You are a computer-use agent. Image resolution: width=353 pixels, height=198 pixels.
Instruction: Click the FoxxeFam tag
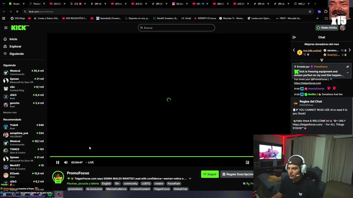(174, 184)
